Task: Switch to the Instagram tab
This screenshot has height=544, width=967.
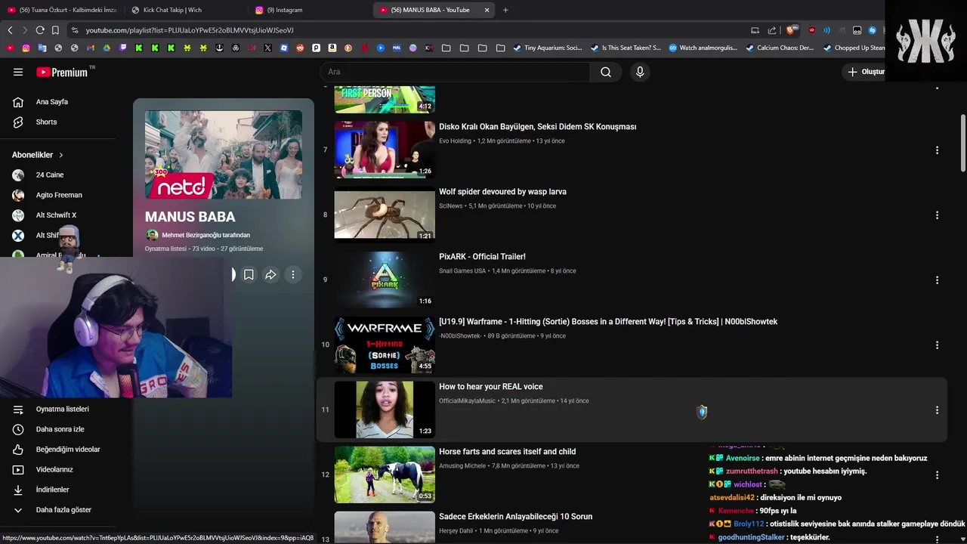Action: [x=310, y=10]
